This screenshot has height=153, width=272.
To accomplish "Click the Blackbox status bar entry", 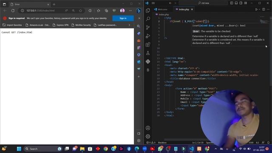I will pyautogui.click(x=162, y=143).
